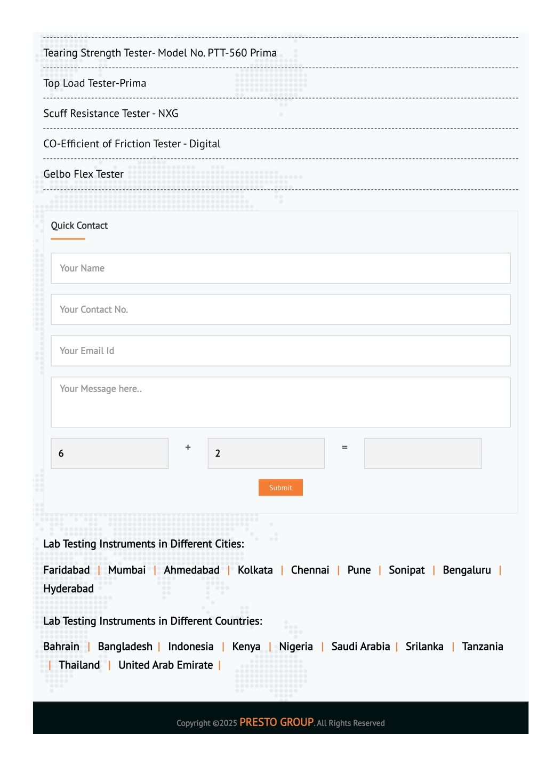This screenshot has width=546, height=773.
Task: Focus the Your Email Id field
Action: tap(280, 351)
